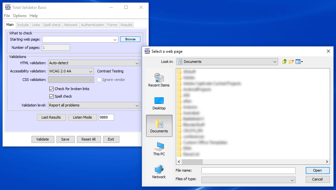336x190 pixels.
Task: Select the first folder icon in file list
Action: click(180, 71)
